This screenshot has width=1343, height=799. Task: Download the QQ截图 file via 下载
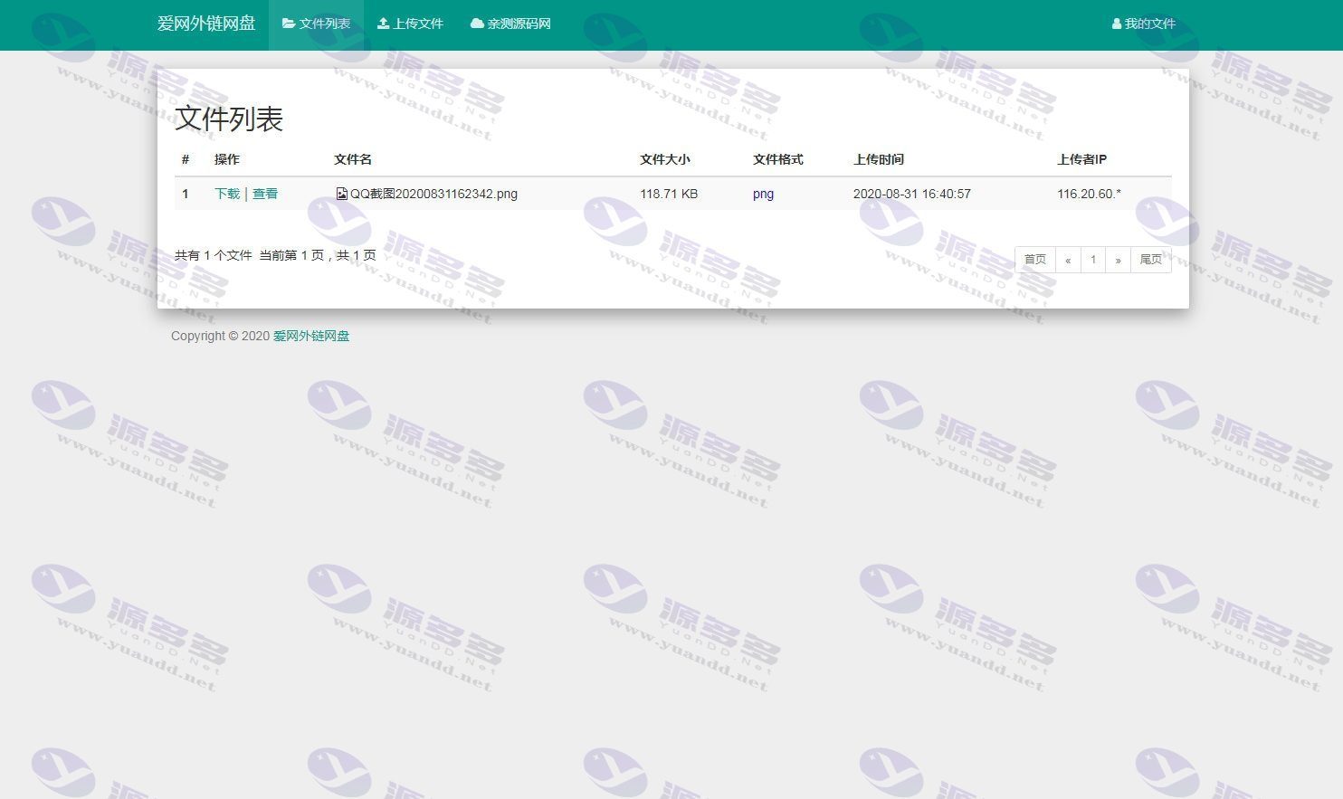227,194
